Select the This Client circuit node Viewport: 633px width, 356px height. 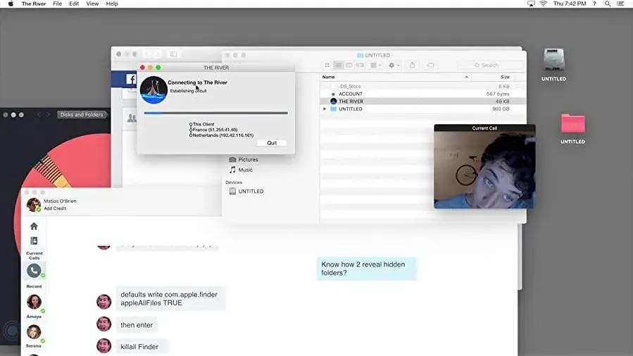point(202,124)
